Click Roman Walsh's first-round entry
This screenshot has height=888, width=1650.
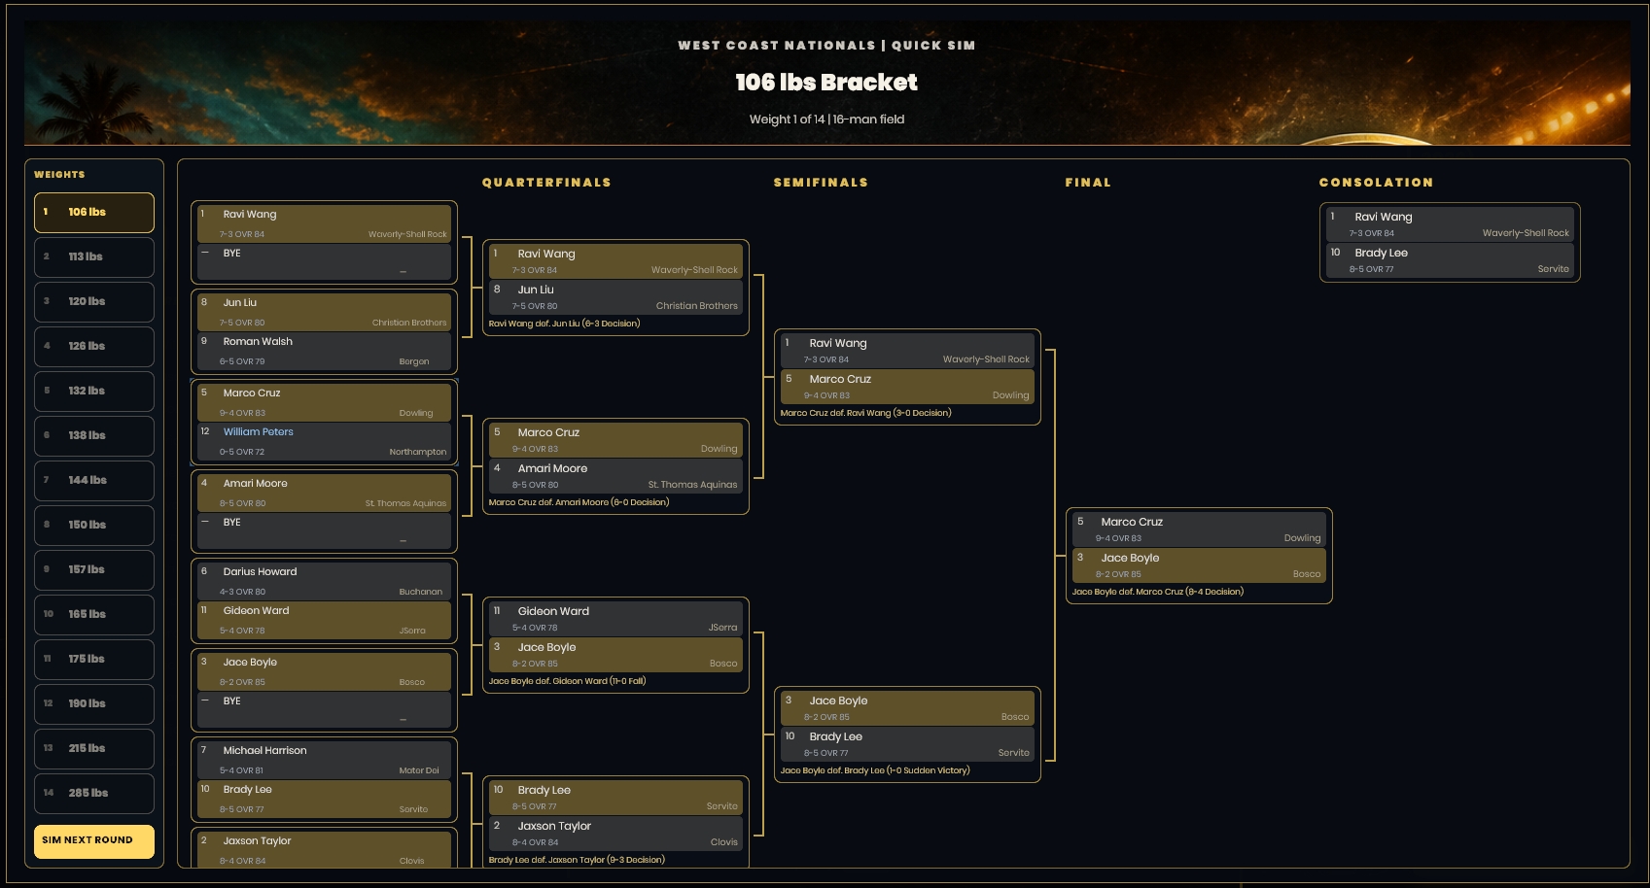coord(324,351)
